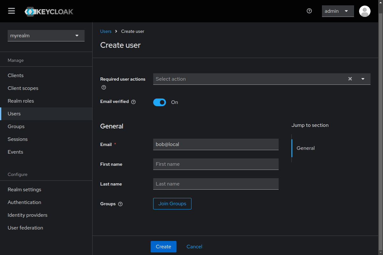Click into the First name field
The height and width of the screenshot is (255, 383).
(x=216, y=164)
